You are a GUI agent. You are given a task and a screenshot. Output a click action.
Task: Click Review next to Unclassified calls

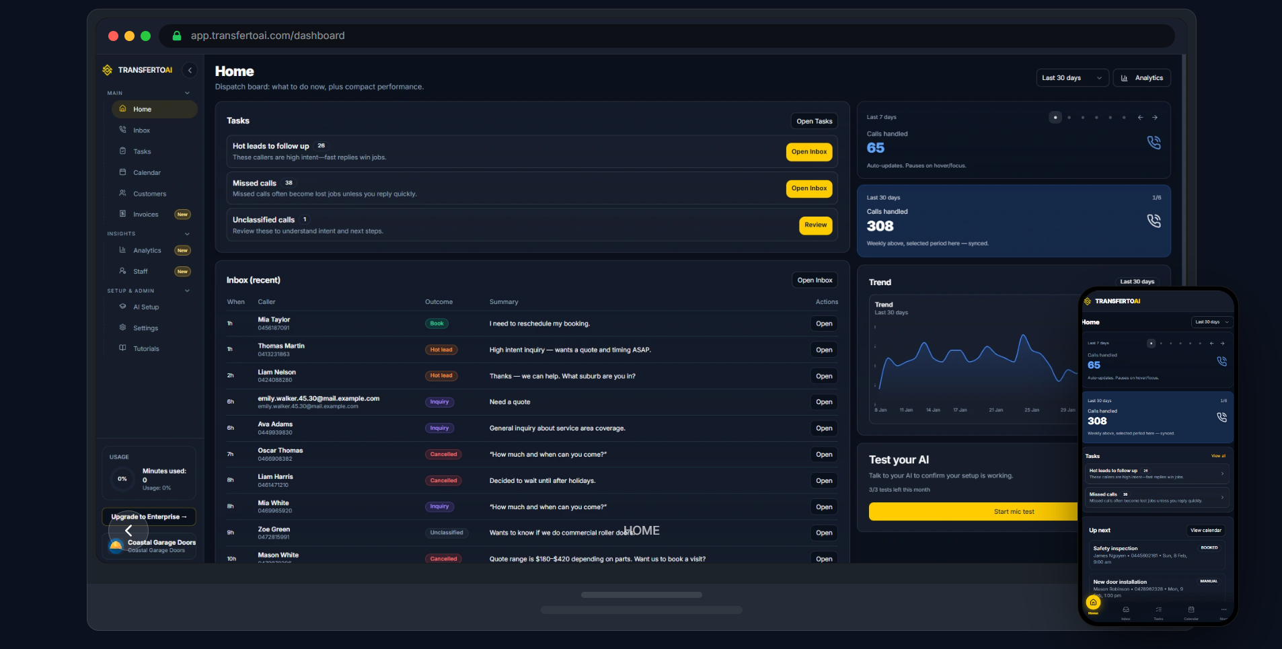[815, 225]
